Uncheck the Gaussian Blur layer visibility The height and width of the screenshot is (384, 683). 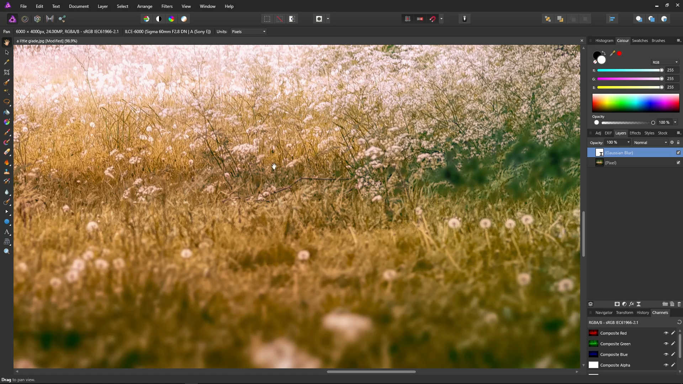click(x=678, y=153)
